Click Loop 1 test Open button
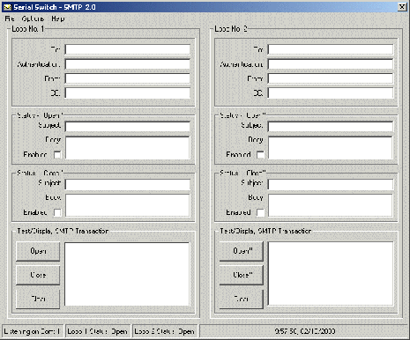Viewport: 410px width, 340px height. [x=38, y=251]
